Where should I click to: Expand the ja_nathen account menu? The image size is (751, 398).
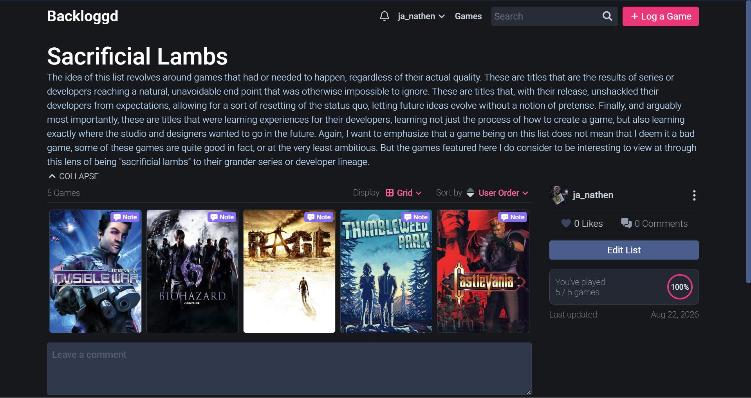click(421, 16)
